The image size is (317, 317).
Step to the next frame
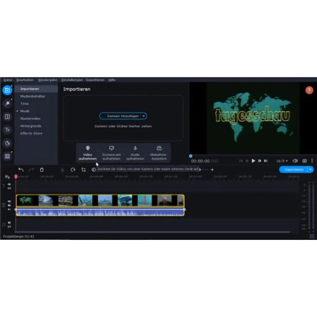pyautogui.click(x=260, y=161)
